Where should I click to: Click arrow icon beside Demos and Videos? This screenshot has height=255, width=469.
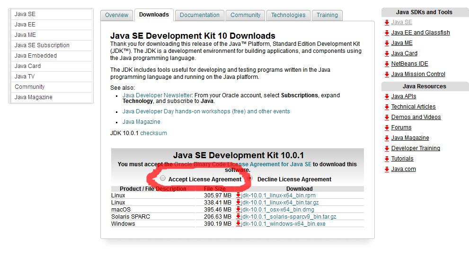coord(387,118)
